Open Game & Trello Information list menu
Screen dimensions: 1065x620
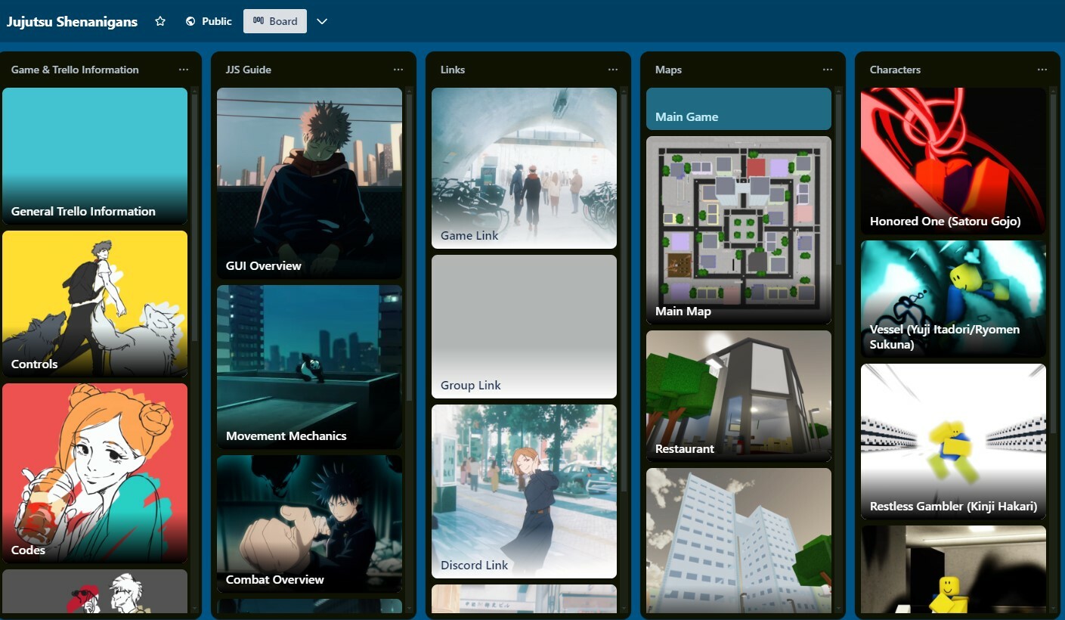(x=184, y=70)
